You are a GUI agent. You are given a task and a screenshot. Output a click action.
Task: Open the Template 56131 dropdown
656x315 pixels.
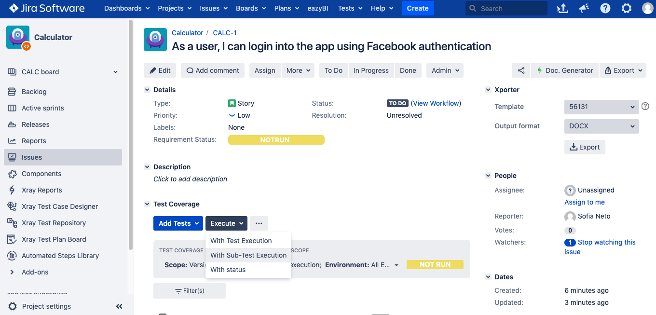(x=601, y=107)
